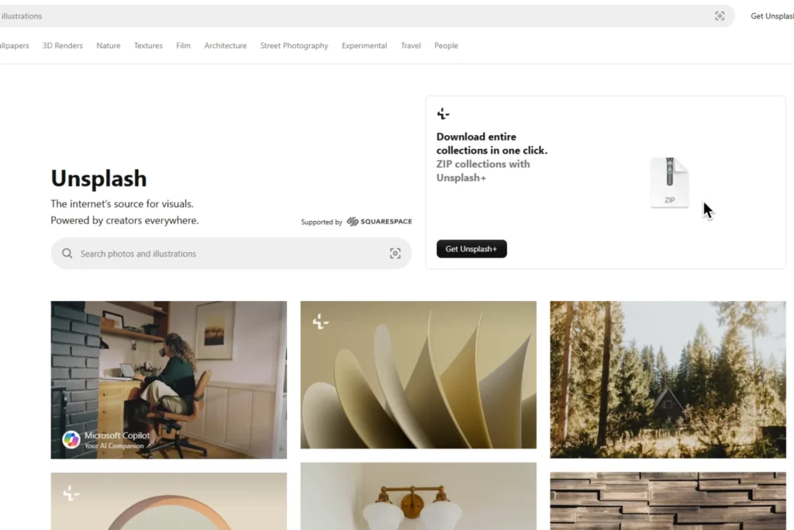Click the Unsplash+ logo in the promo card
The image size is (794, 530).
point(443,113)
